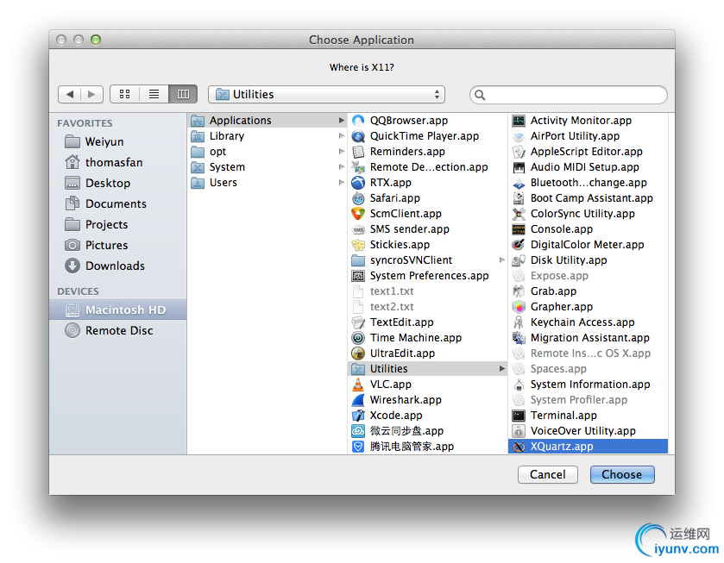
Task: Select Remote De...ection.app entry
Action: pyautogui.click(x=427, y=167)
